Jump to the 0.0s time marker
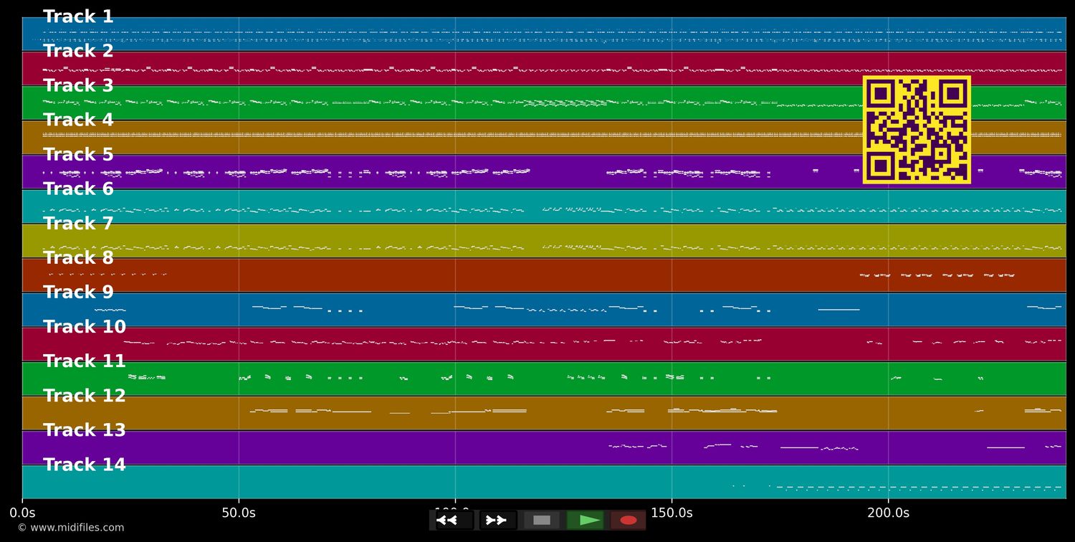The height and width of the screenshot is (542, 1075). click(22, 513)
